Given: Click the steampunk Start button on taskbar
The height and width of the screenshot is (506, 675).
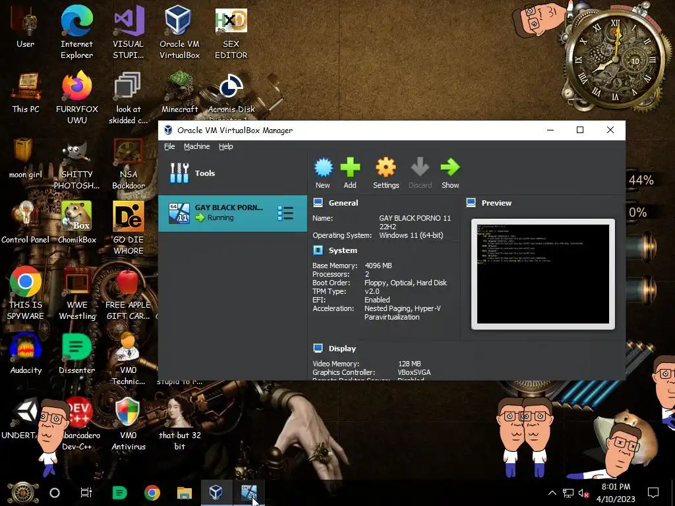Looking at the screenshot, I should [x=22, y=493].
